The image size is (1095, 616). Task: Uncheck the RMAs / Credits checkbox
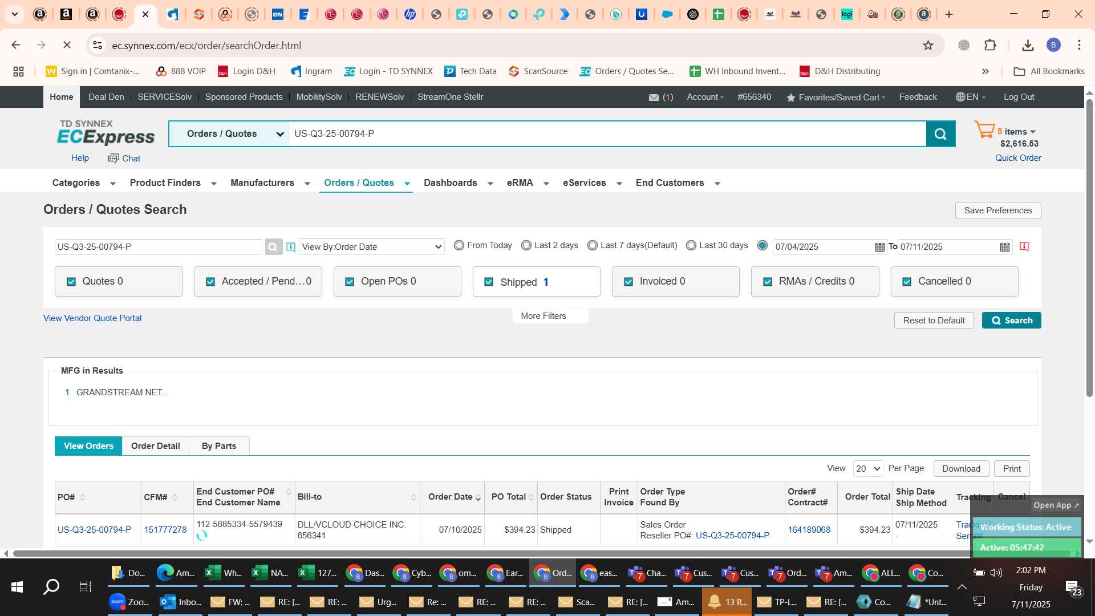click(x=768, y=282)
